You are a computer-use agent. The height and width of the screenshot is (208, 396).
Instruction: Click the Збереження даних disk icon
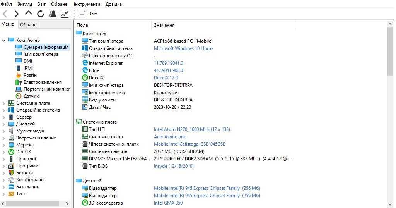[x=11, y=138]
